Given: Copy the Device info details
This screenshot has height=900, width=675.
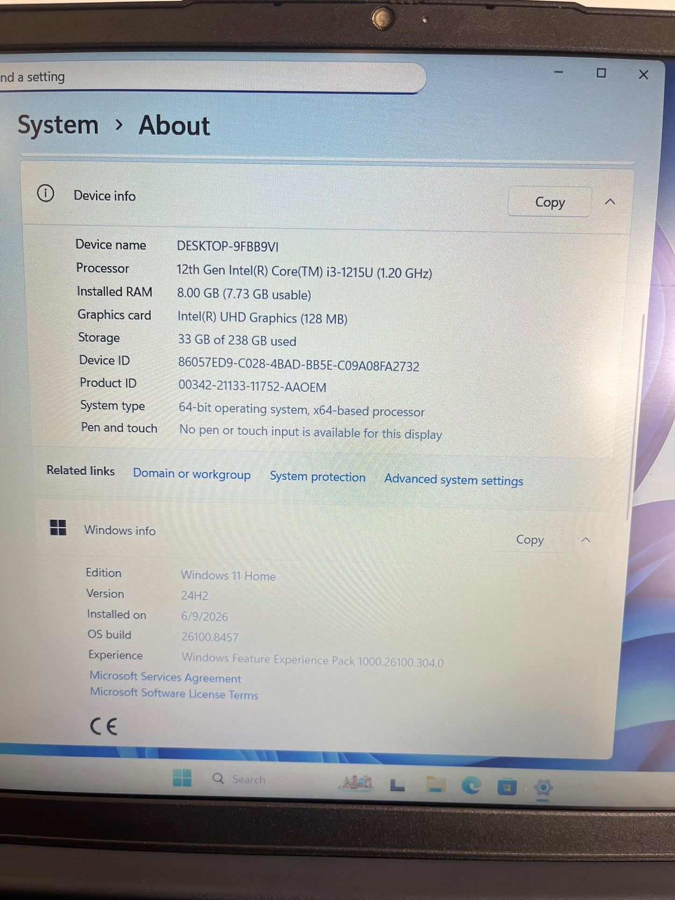Looking at the screenshot, I should pyautogui.click(x=550, y=202).
